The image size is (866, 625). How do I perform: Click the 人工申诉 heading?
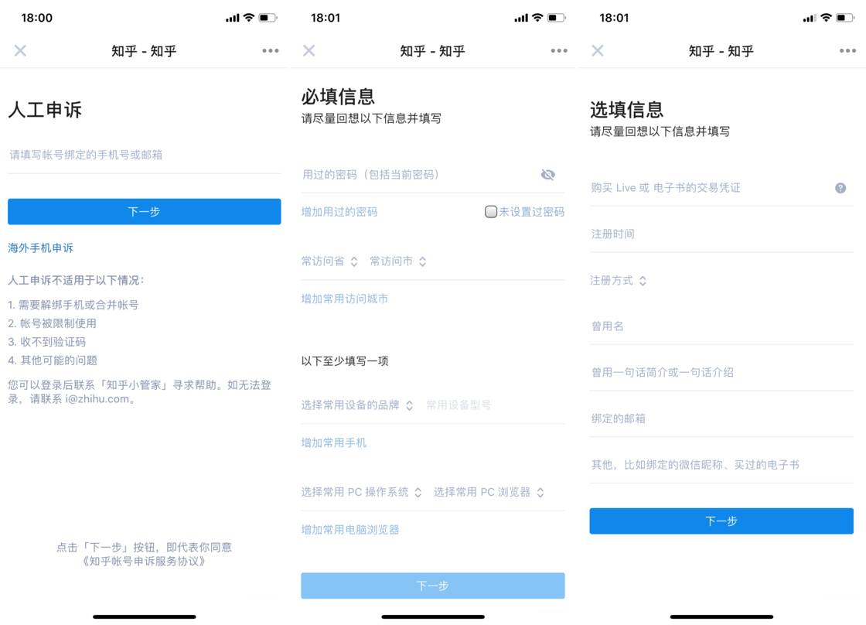click(45, 109)
